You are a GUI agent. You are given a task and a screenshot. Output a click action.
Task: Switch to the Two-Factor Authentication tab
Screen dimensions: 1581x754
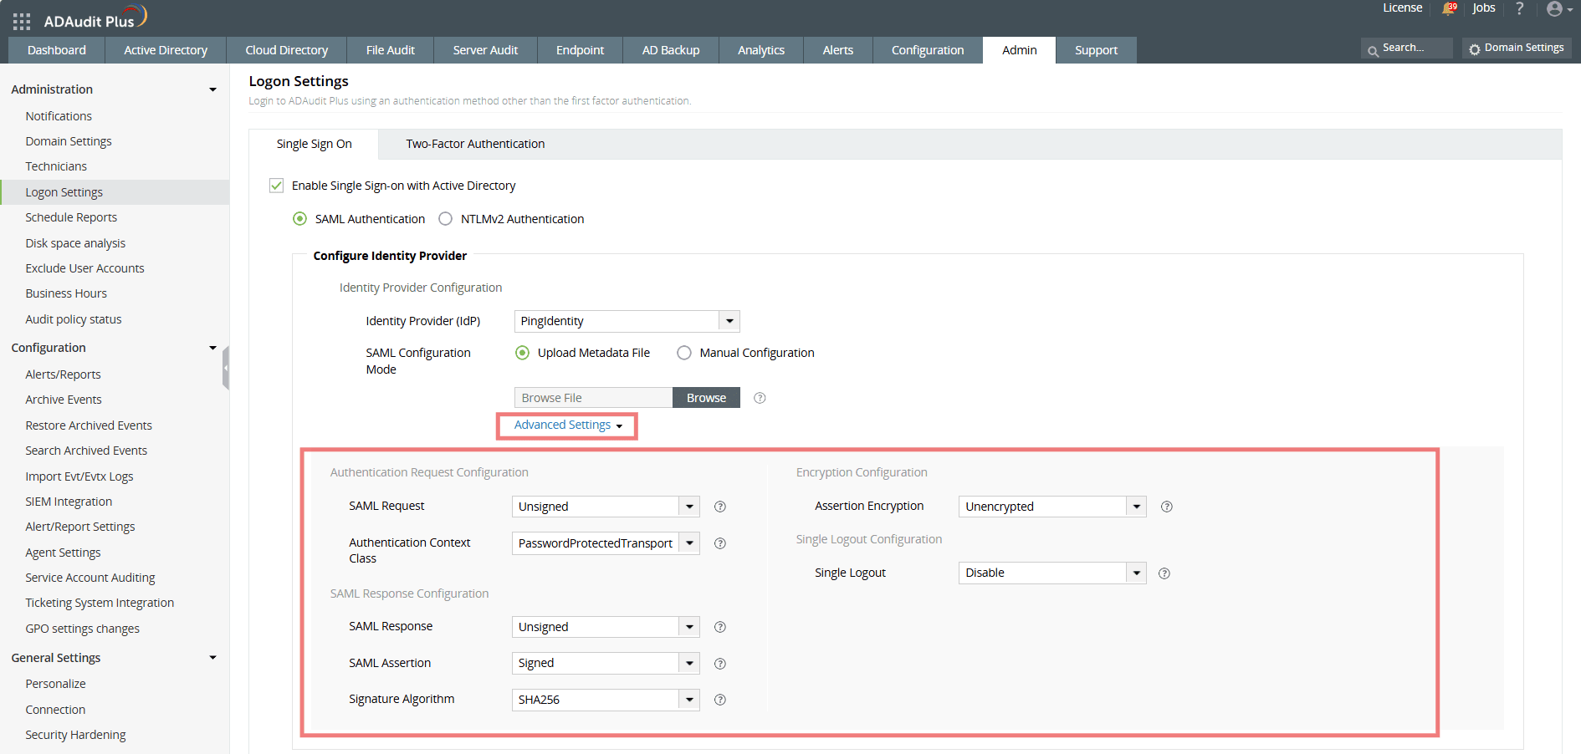tap(474, 144)
